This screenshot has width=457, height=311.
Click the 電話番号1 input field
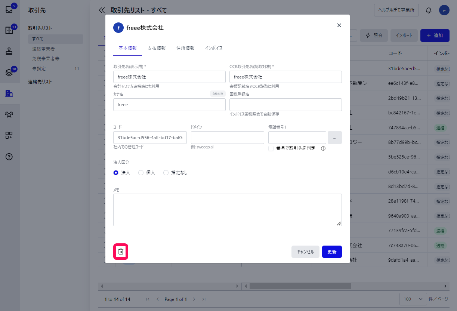297,138
